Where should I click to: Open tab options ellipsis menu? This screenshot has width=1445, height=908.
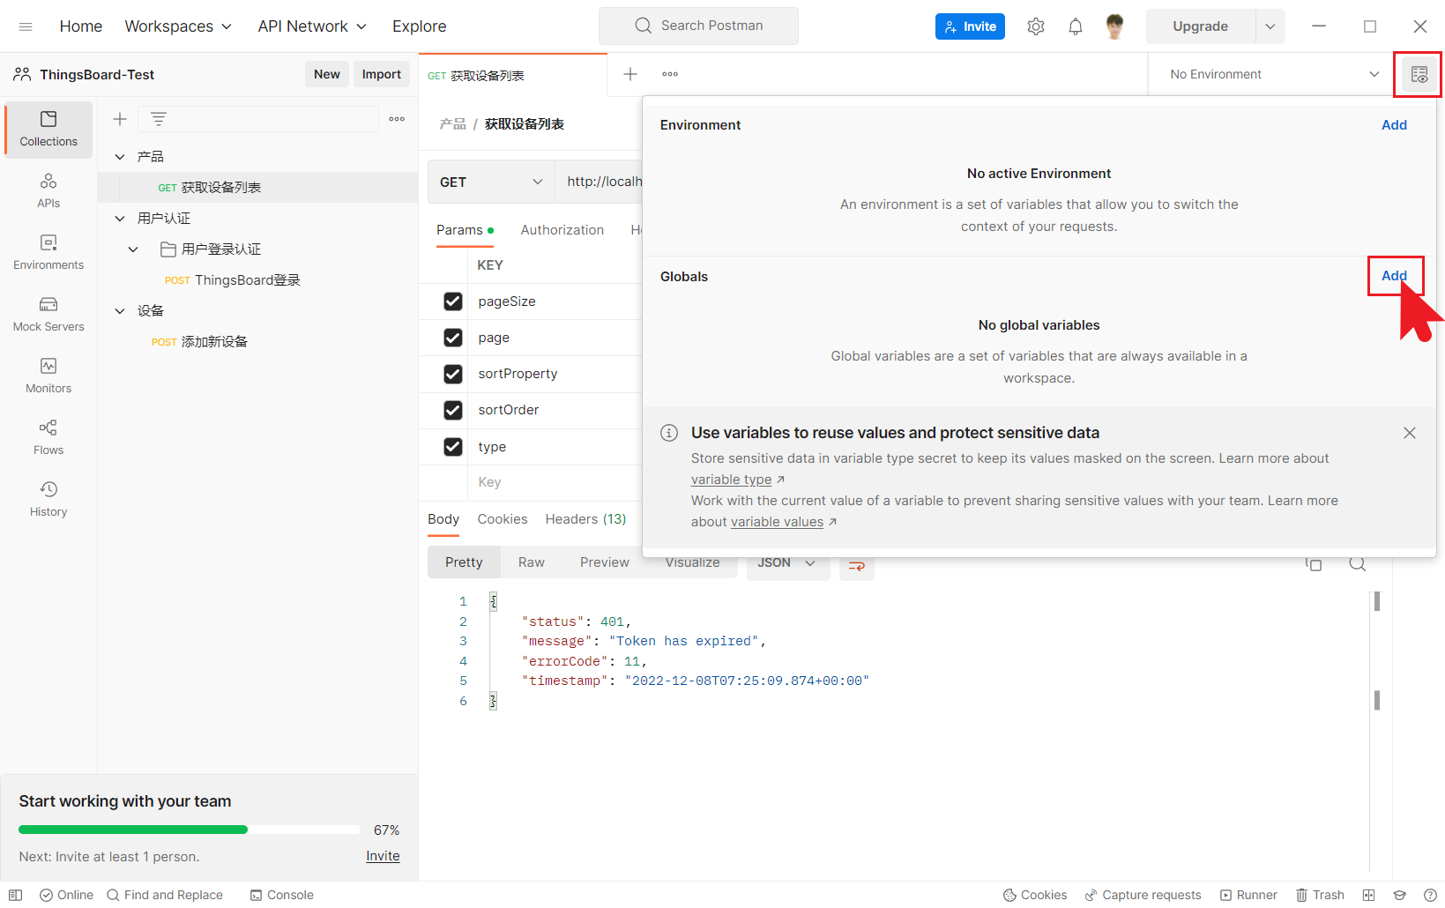(x=670, y=74)
